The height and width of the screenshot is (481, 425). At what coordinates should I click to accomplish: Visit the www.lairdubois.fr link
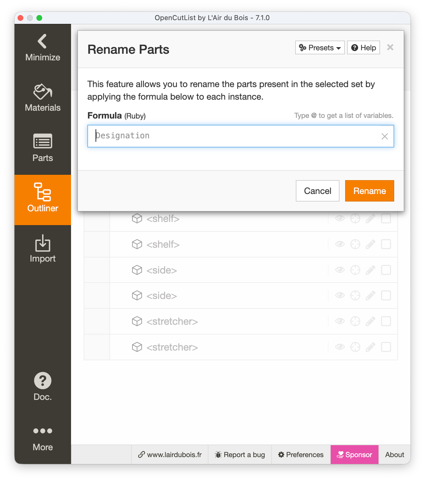click(170, 455)
